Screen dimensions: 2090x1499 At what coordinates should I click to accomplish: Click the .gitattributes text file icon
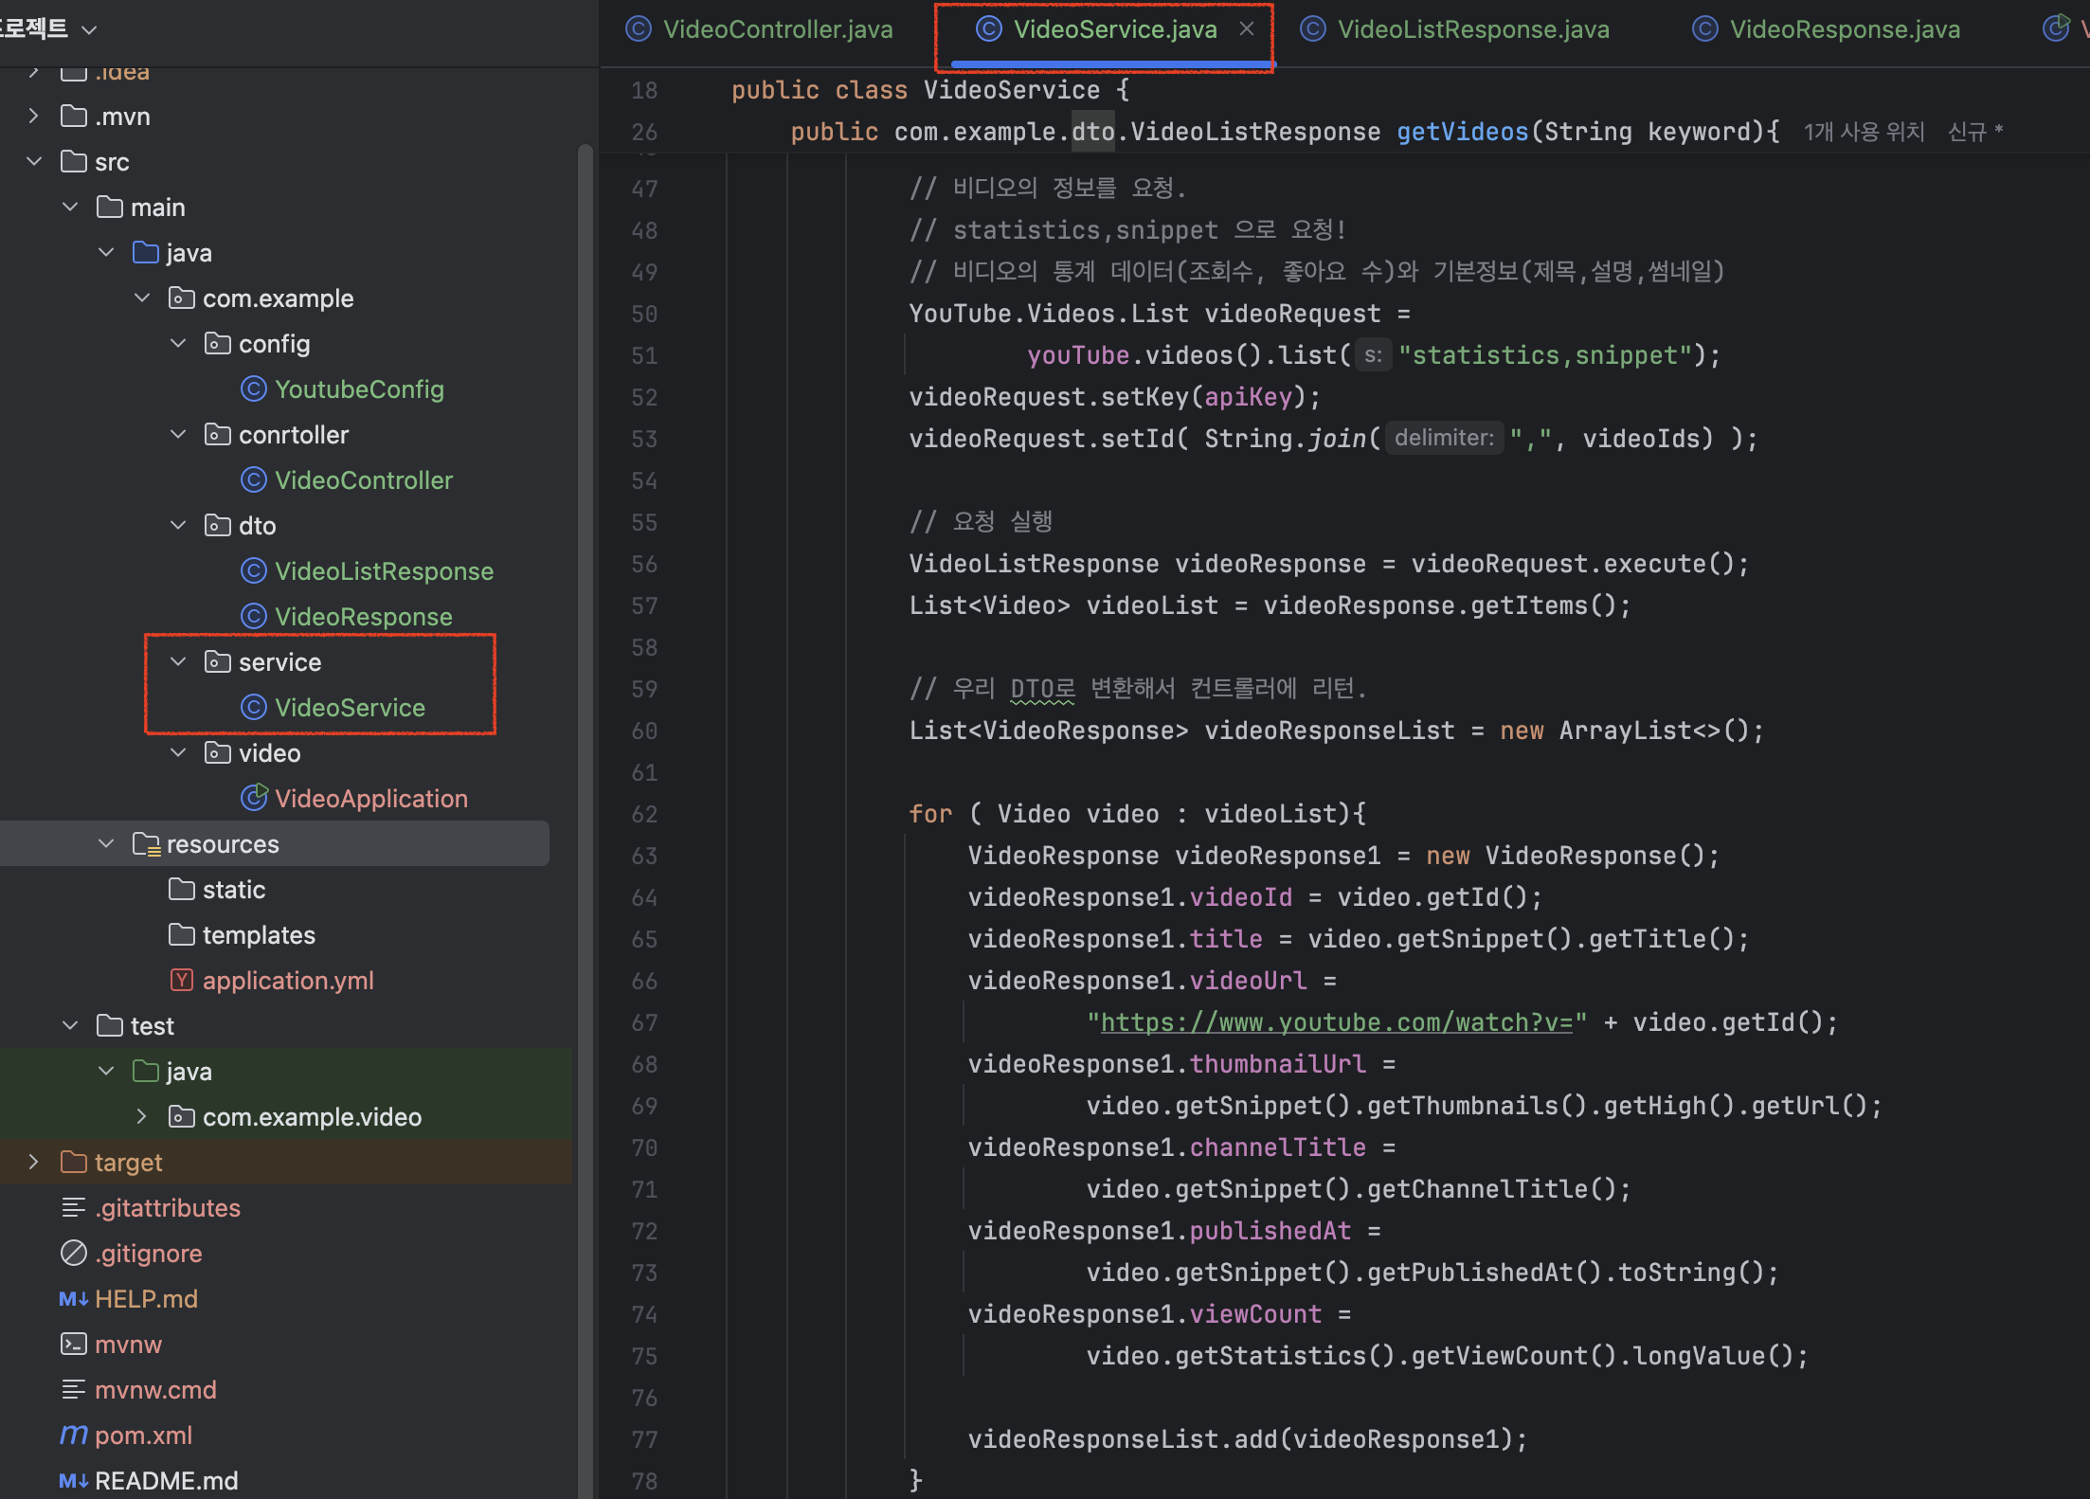click(x=74, y=1208)
